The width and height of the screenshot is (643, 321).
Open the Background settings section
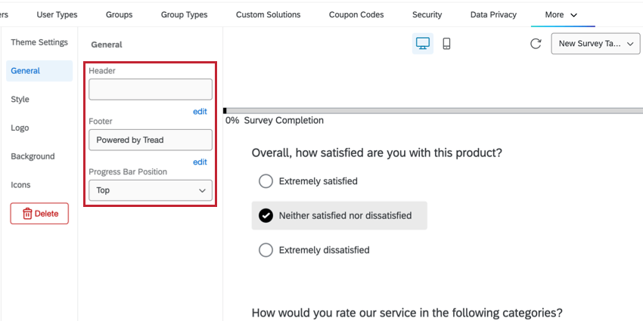point(33,156)
